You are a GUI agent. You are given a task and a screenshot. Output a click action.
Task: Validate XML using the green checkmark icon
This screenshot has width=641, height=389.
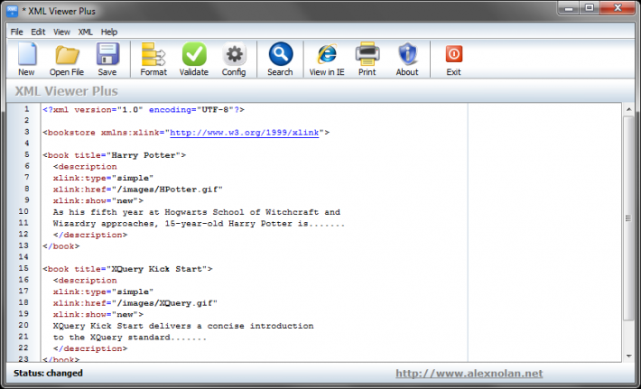point(194,54)
